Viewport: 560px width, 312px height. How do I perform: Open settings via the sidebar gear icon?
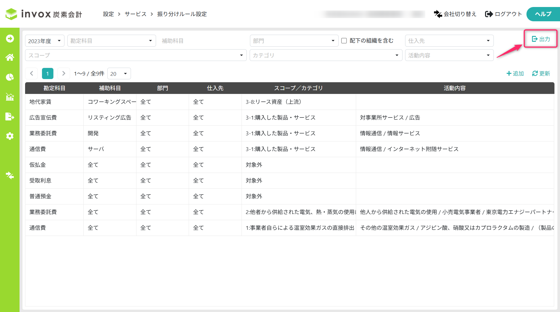pos(10,136)
